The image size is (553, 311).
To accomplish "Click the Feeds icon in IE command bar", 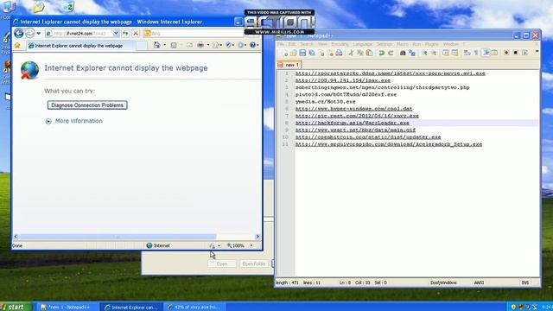I will (174, 45).
